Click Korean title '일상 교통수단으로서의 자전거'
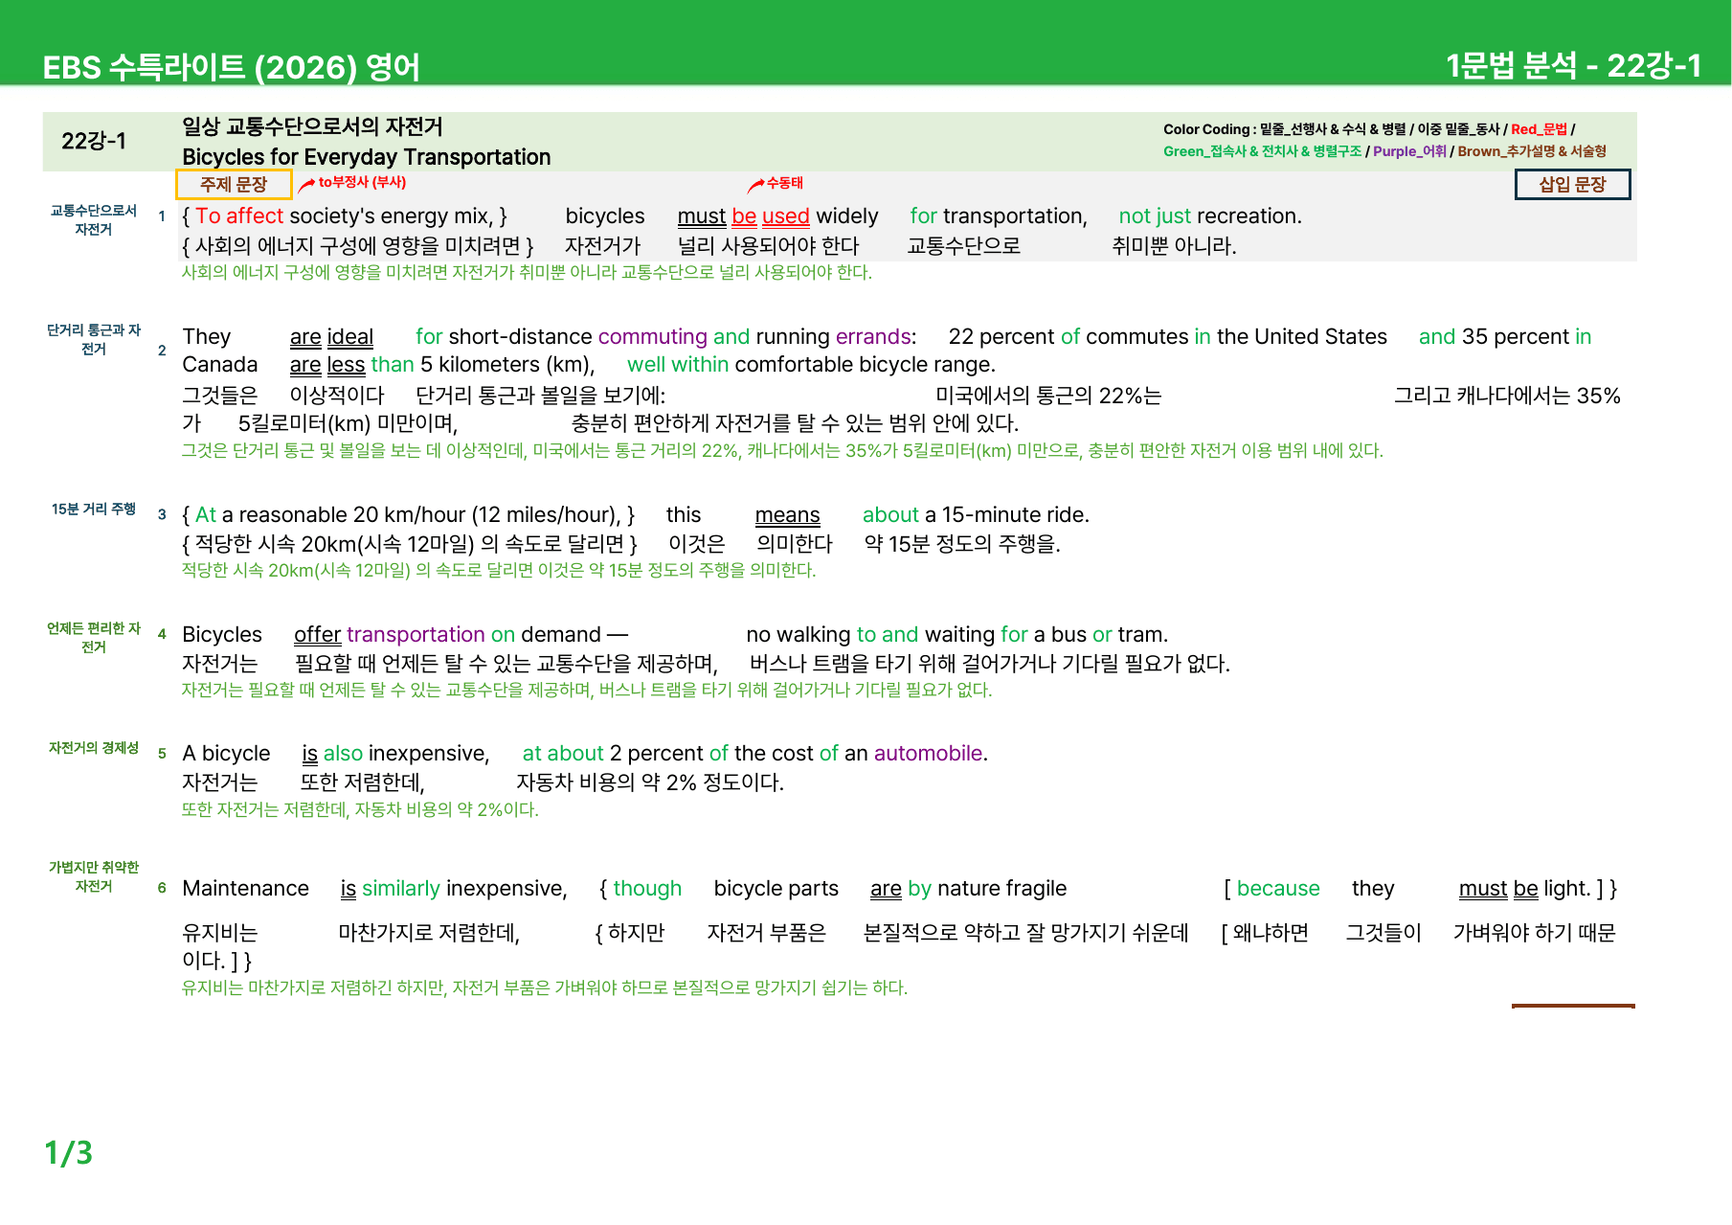Viewport: 1732px width, 1225px height. (312, 126)
